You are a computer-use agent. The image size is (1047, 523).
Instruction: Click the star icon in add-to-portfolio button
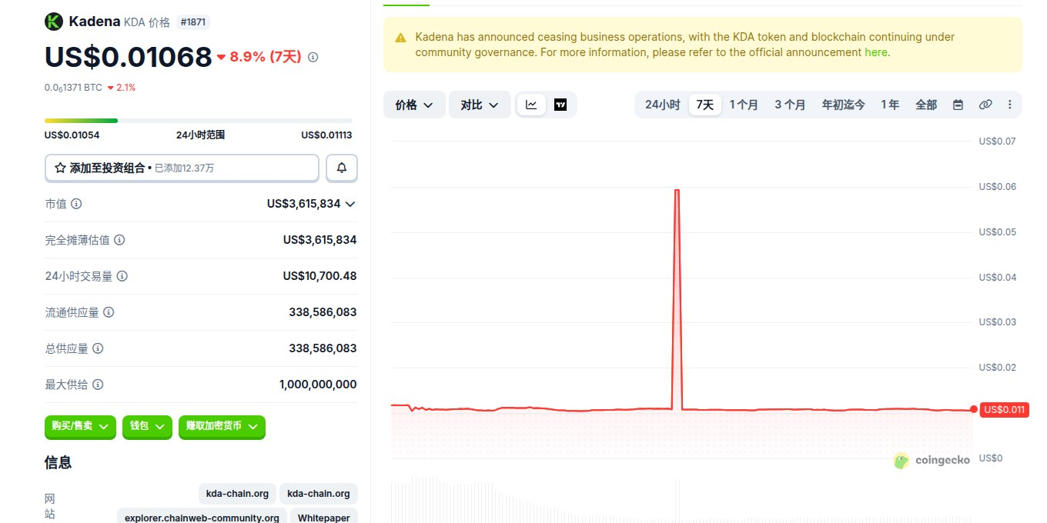tap(60, 168)
